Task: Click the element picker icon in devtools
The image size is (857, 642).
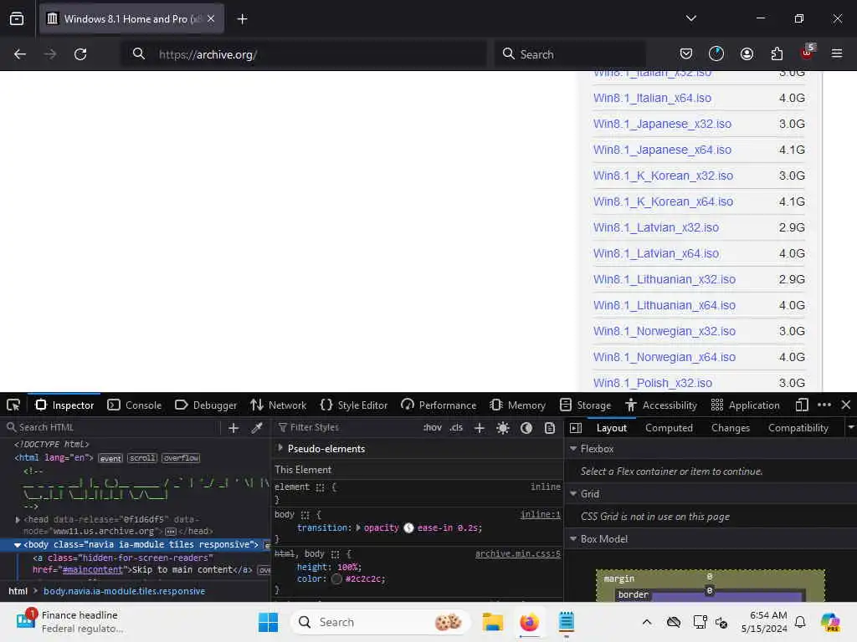Action: click(x=13, y=405)
